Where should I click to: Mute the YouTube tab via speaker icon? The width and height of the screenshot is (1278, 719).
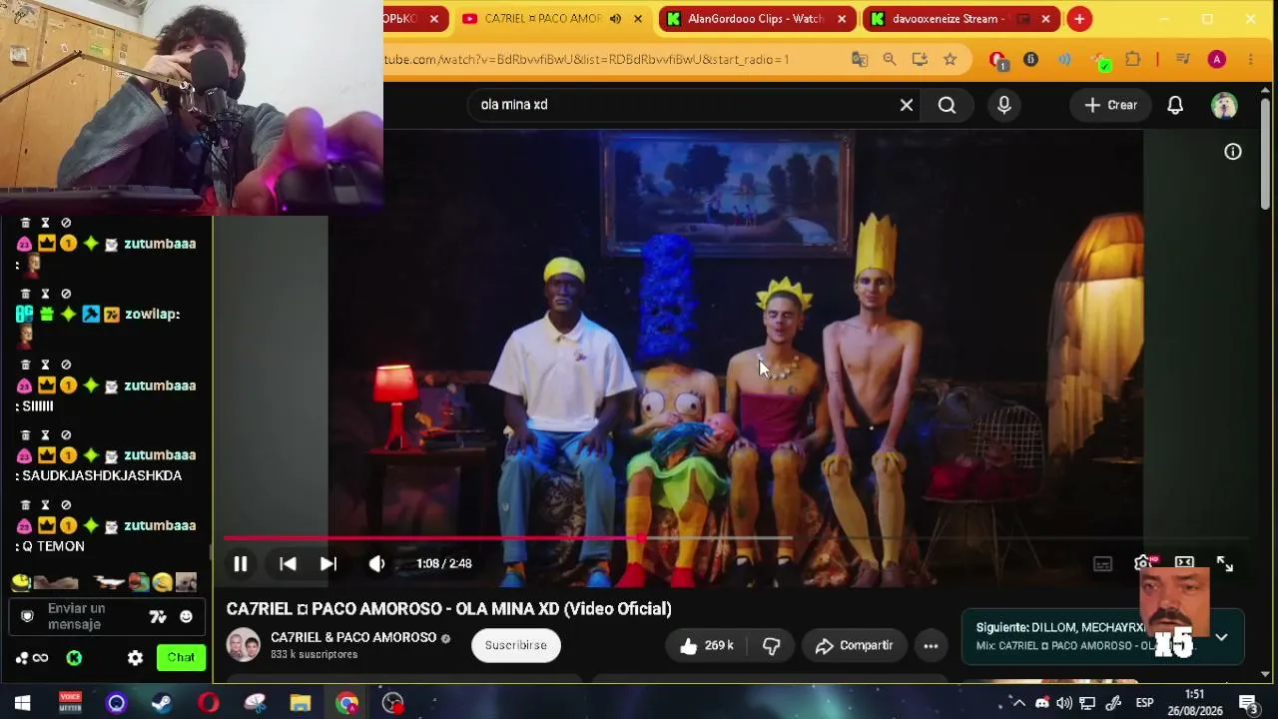(x=615, y=19)
